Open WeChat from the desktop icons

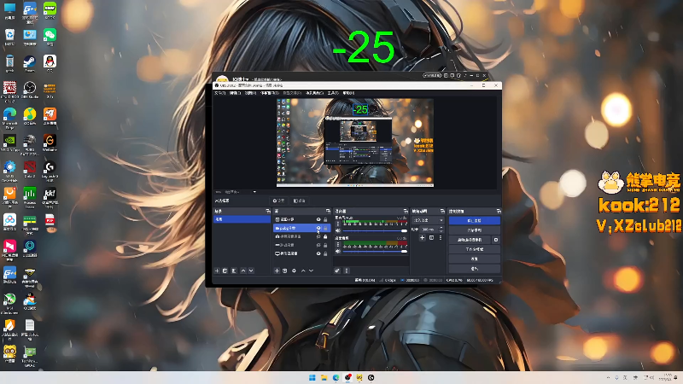click(50, 38)
